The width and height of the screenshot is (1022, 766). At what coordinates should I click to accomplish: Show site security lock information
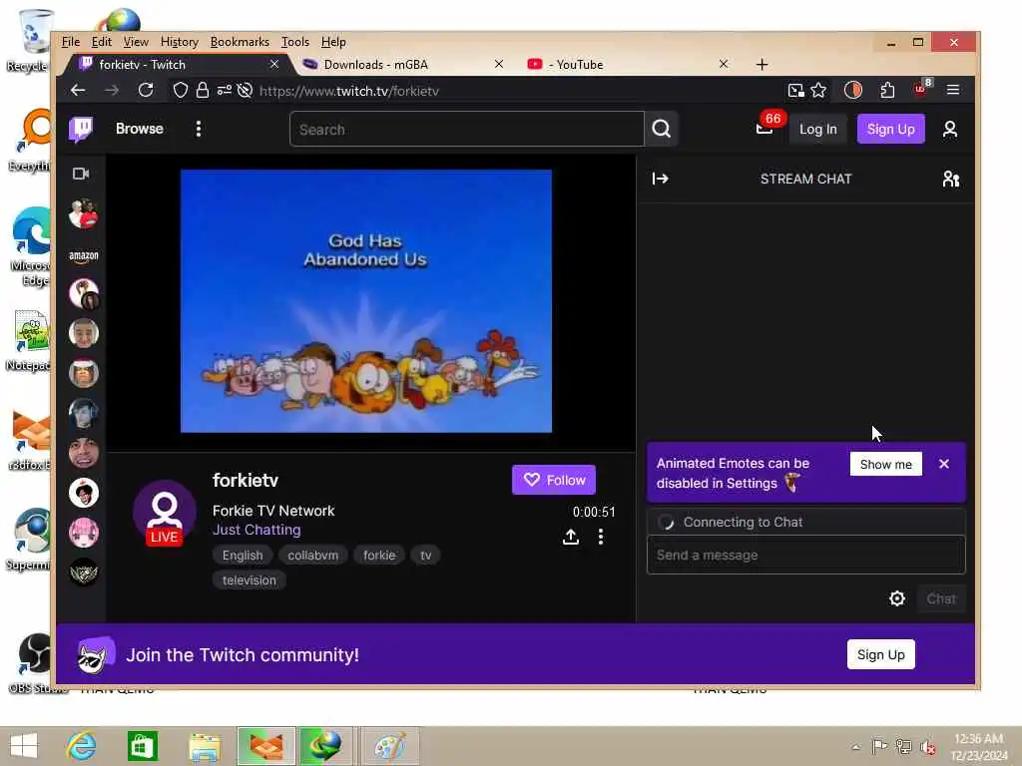click(x=203, y=91)
